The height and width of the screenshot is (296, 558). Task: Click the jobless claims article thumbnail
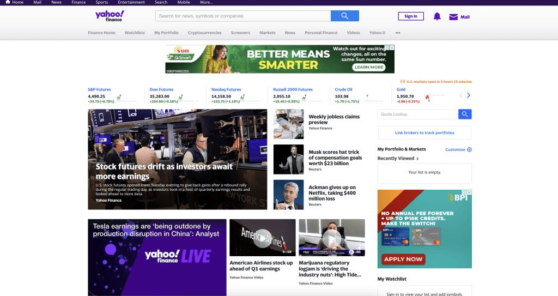[x=289, y=124]
